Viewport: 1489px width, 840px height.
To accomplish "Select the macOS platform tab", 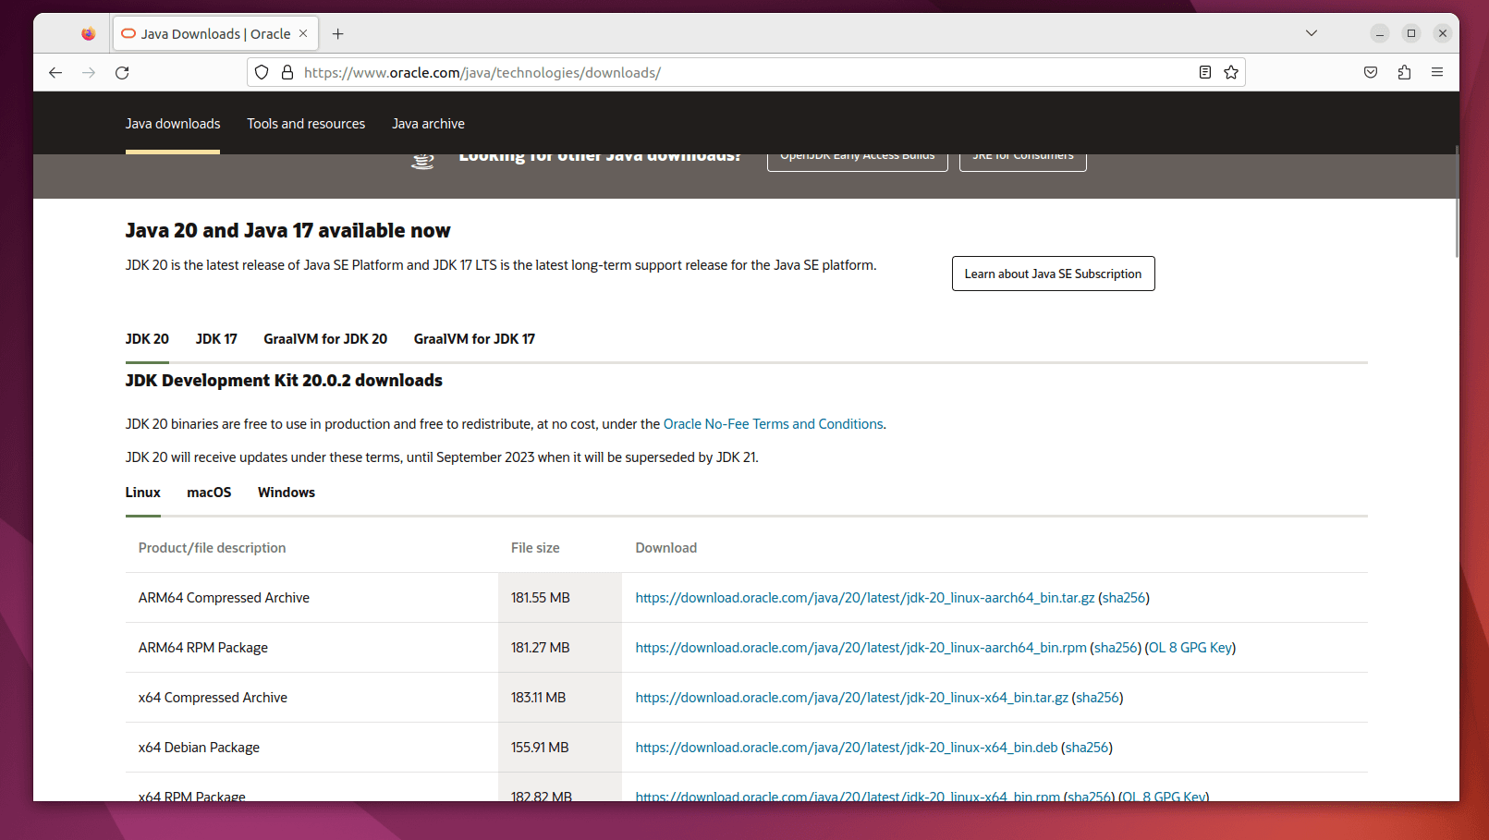I will point(209,493).
